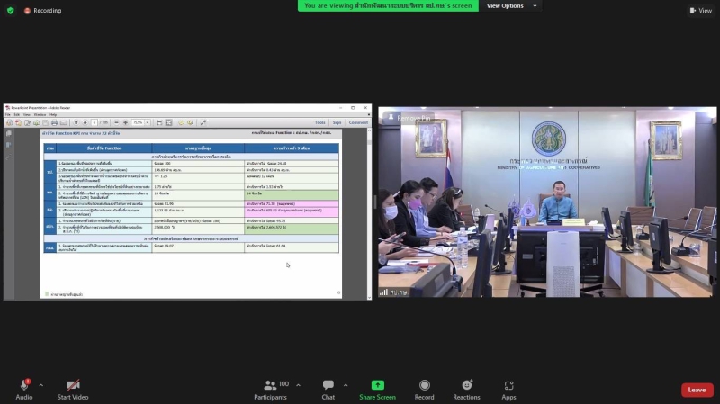
Task: Open the Participants panel
Action: point(270,385)
